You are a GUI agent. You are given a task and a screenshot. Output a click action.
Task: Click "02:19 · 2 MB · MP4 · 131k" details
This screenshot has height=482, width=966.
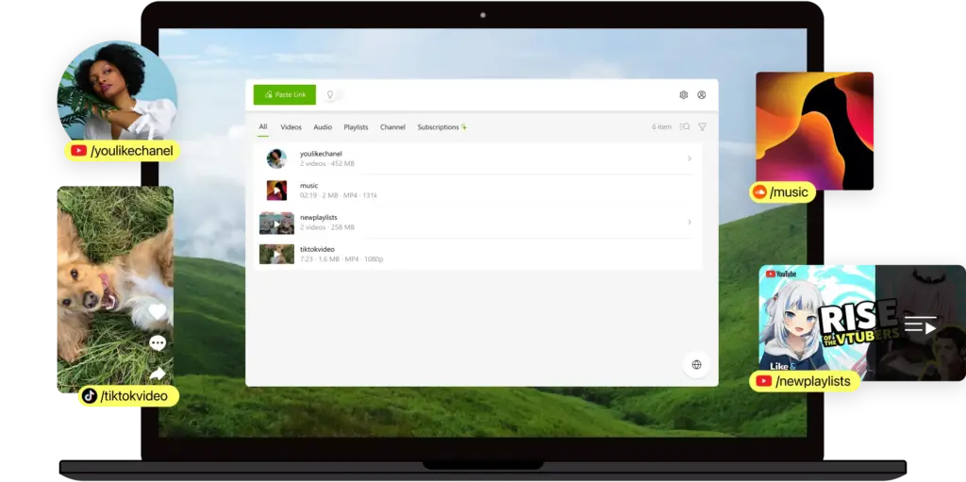click(339, 195)
